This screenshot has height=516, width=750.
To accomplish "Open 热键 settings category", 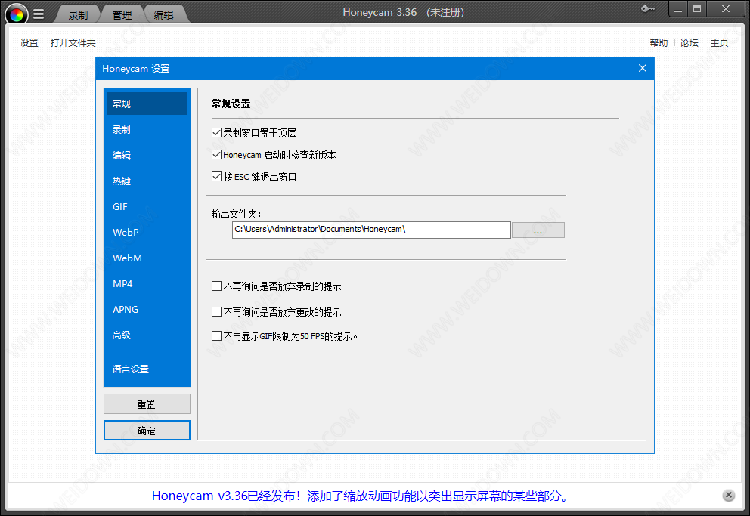I will pyautogui.click(x=147, y=181).
